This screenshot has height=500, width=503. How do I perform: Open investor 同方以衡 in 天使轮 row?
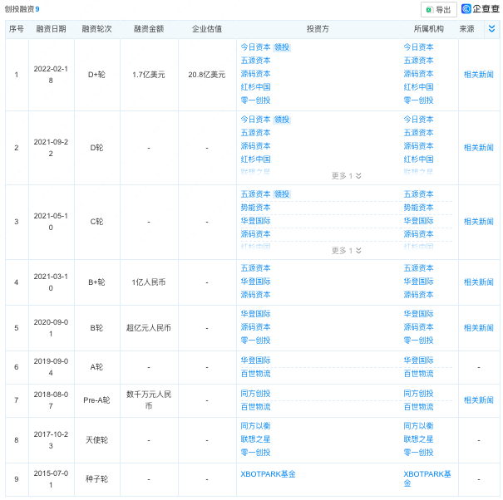pos(256,426)
